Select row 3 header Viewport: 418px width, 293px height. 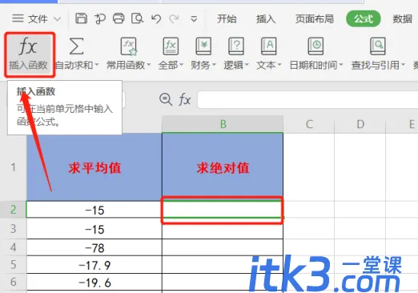coord(14,229)
